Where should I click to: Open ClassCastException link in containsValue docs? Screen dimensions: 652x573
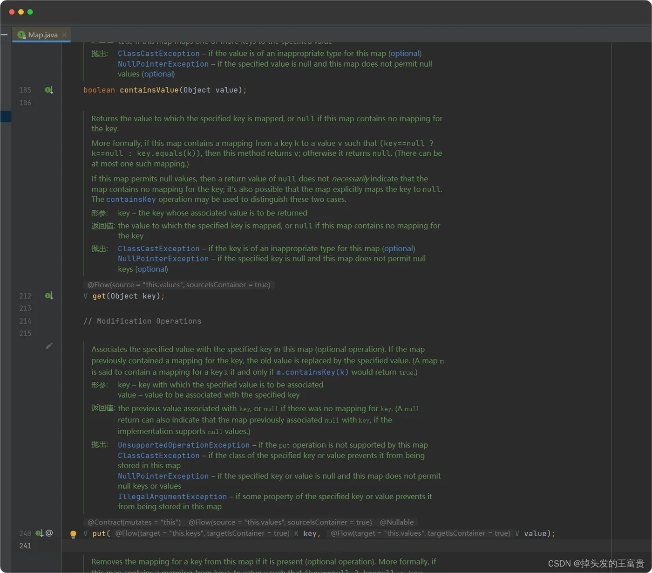pos(158,54)
